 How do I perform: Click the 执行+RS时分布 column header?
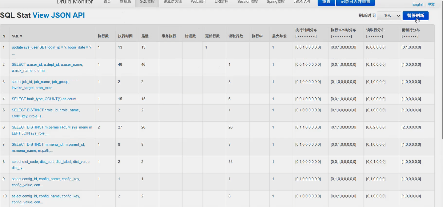[x=343, y=30]
